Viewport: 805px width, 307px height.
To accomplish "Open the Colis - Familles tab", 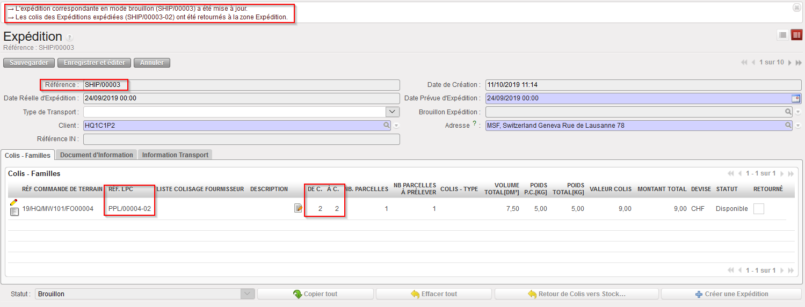I will tap(28, 155).
